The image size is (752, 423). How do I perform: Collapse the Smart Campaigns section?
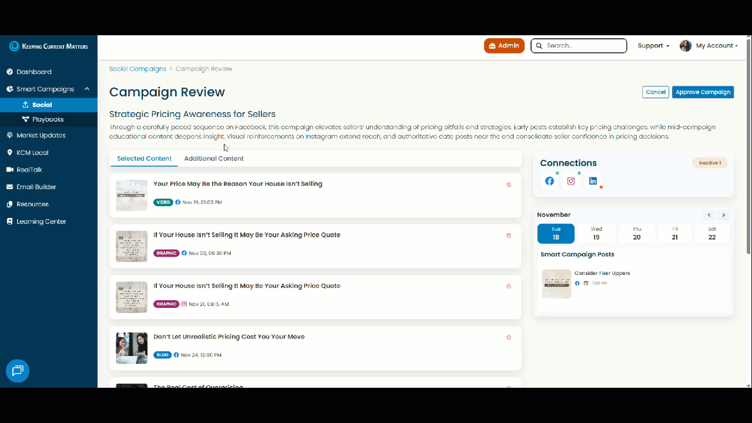point(87,89)
